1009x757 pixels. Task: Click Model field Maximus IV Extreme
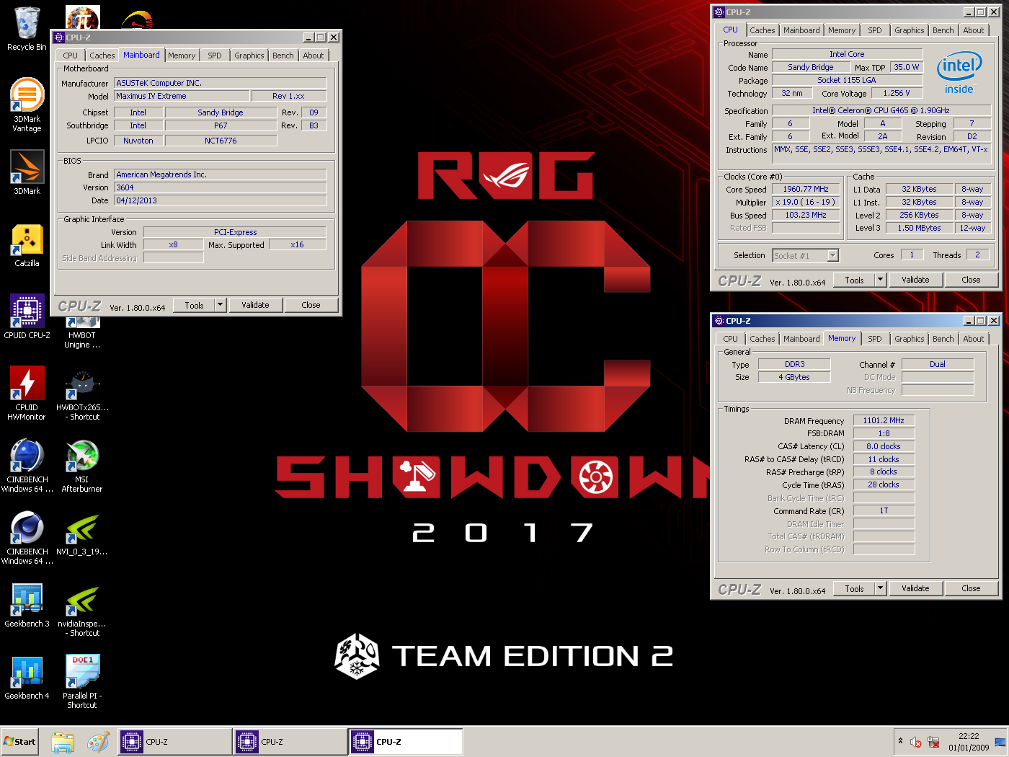pyautogui.click(x=182, y=96)
